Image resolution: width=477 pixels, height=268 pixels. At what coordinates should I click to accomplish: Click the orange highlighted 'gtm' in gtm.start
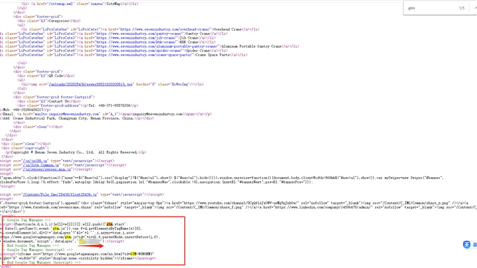109,224
